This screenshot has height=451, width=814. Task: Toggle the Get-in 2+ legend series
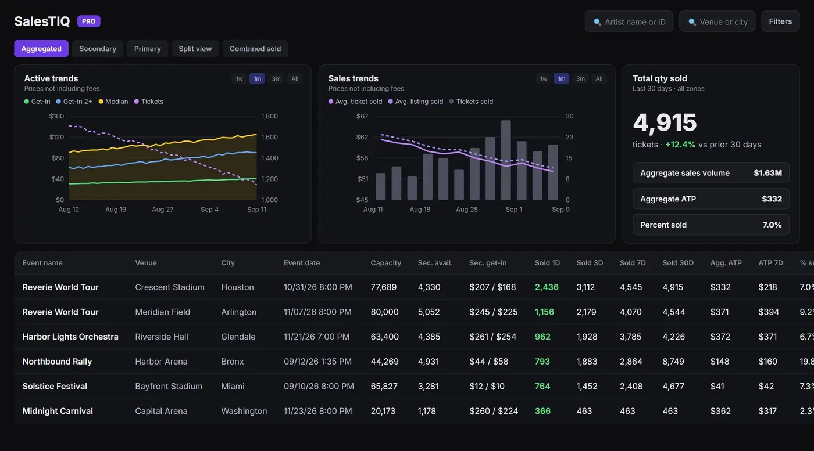74,102
